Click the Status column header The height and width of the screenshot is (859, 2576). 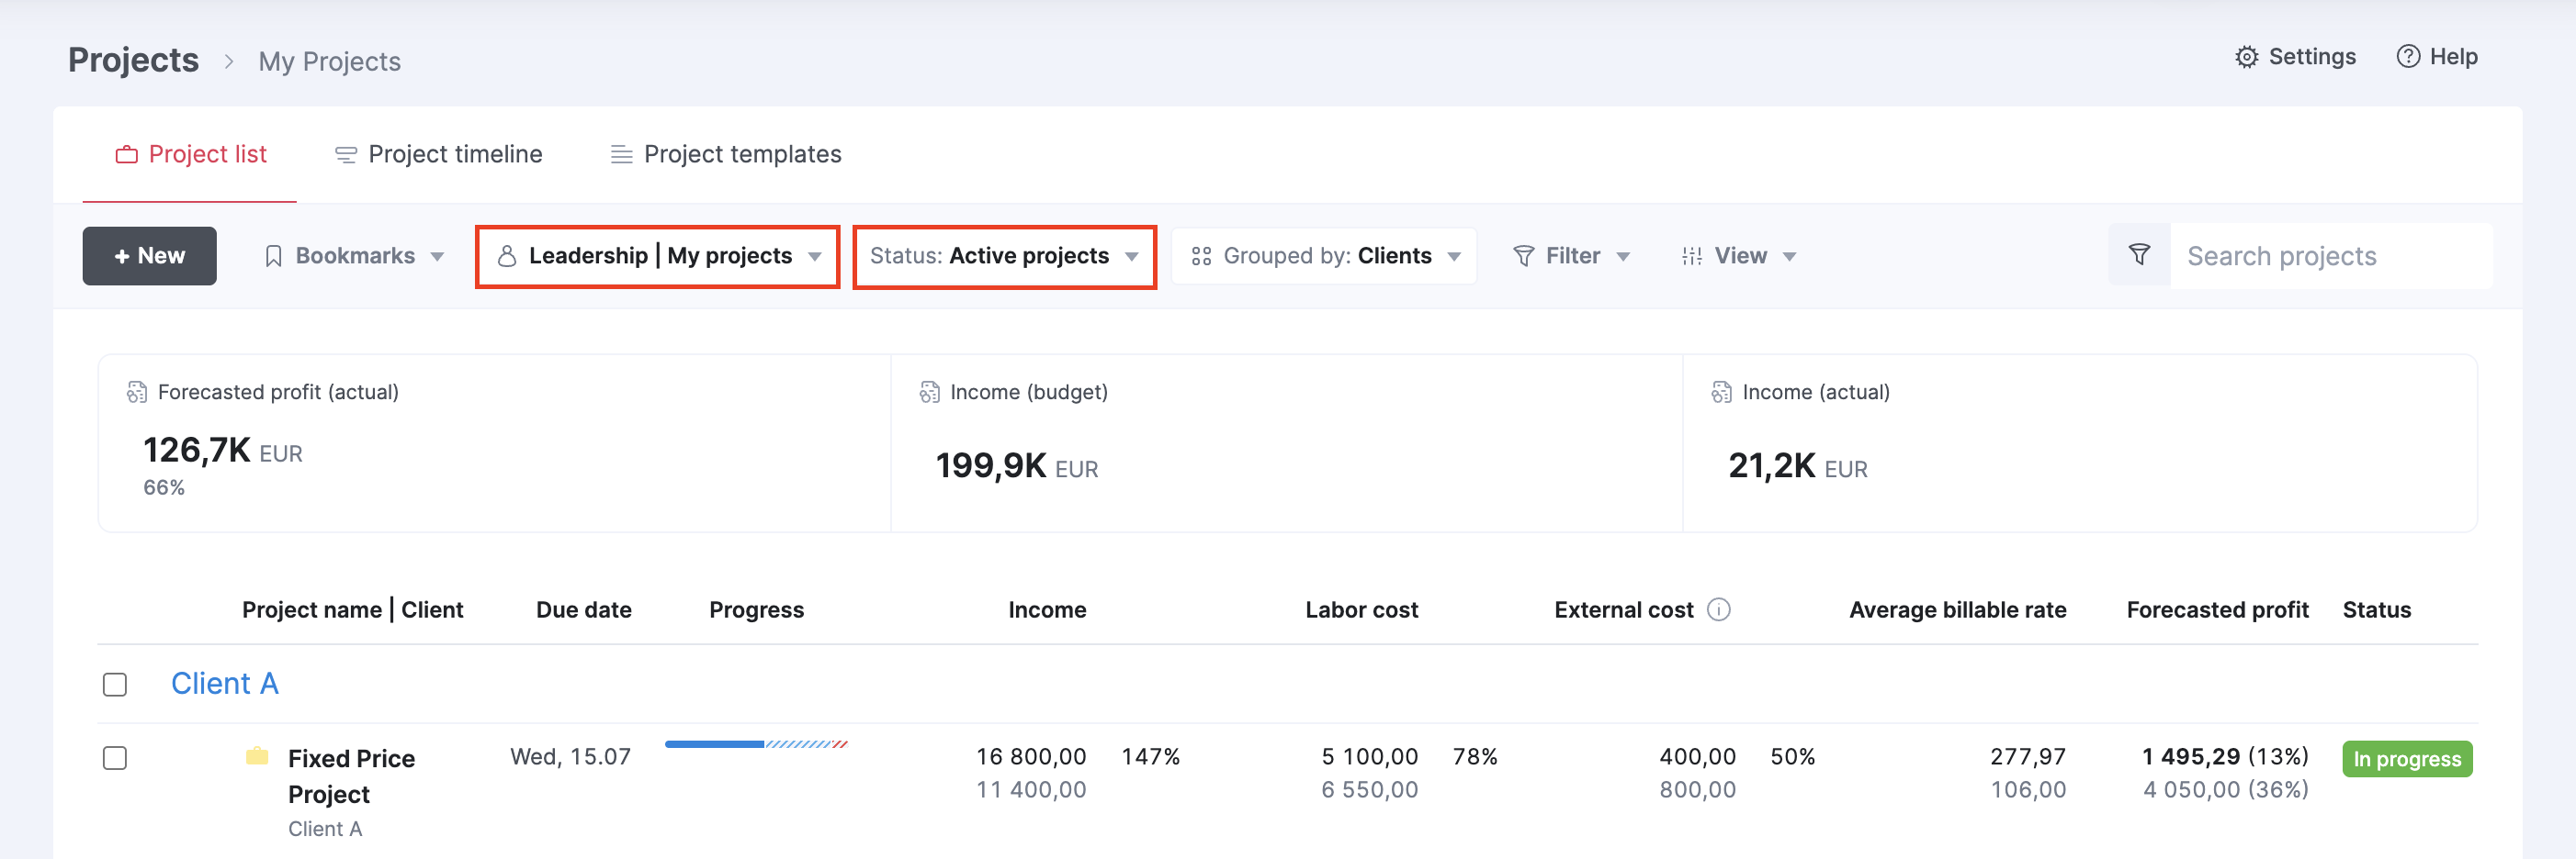click(2377, 610)
